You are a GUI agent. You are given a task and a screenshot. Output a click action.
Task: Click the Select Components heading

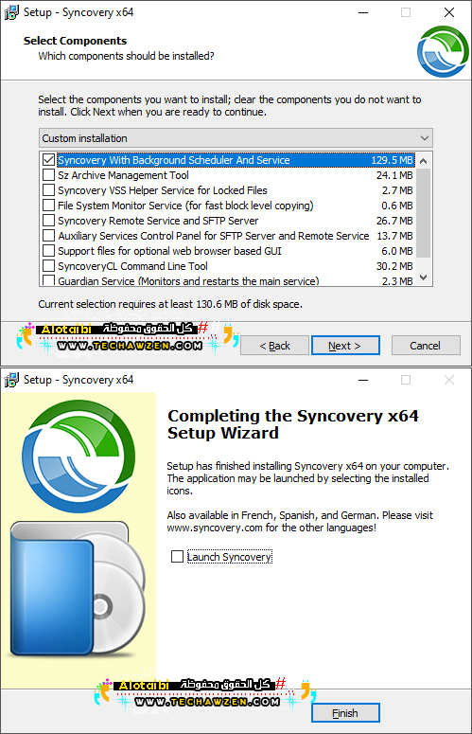(x=76, y=41)
